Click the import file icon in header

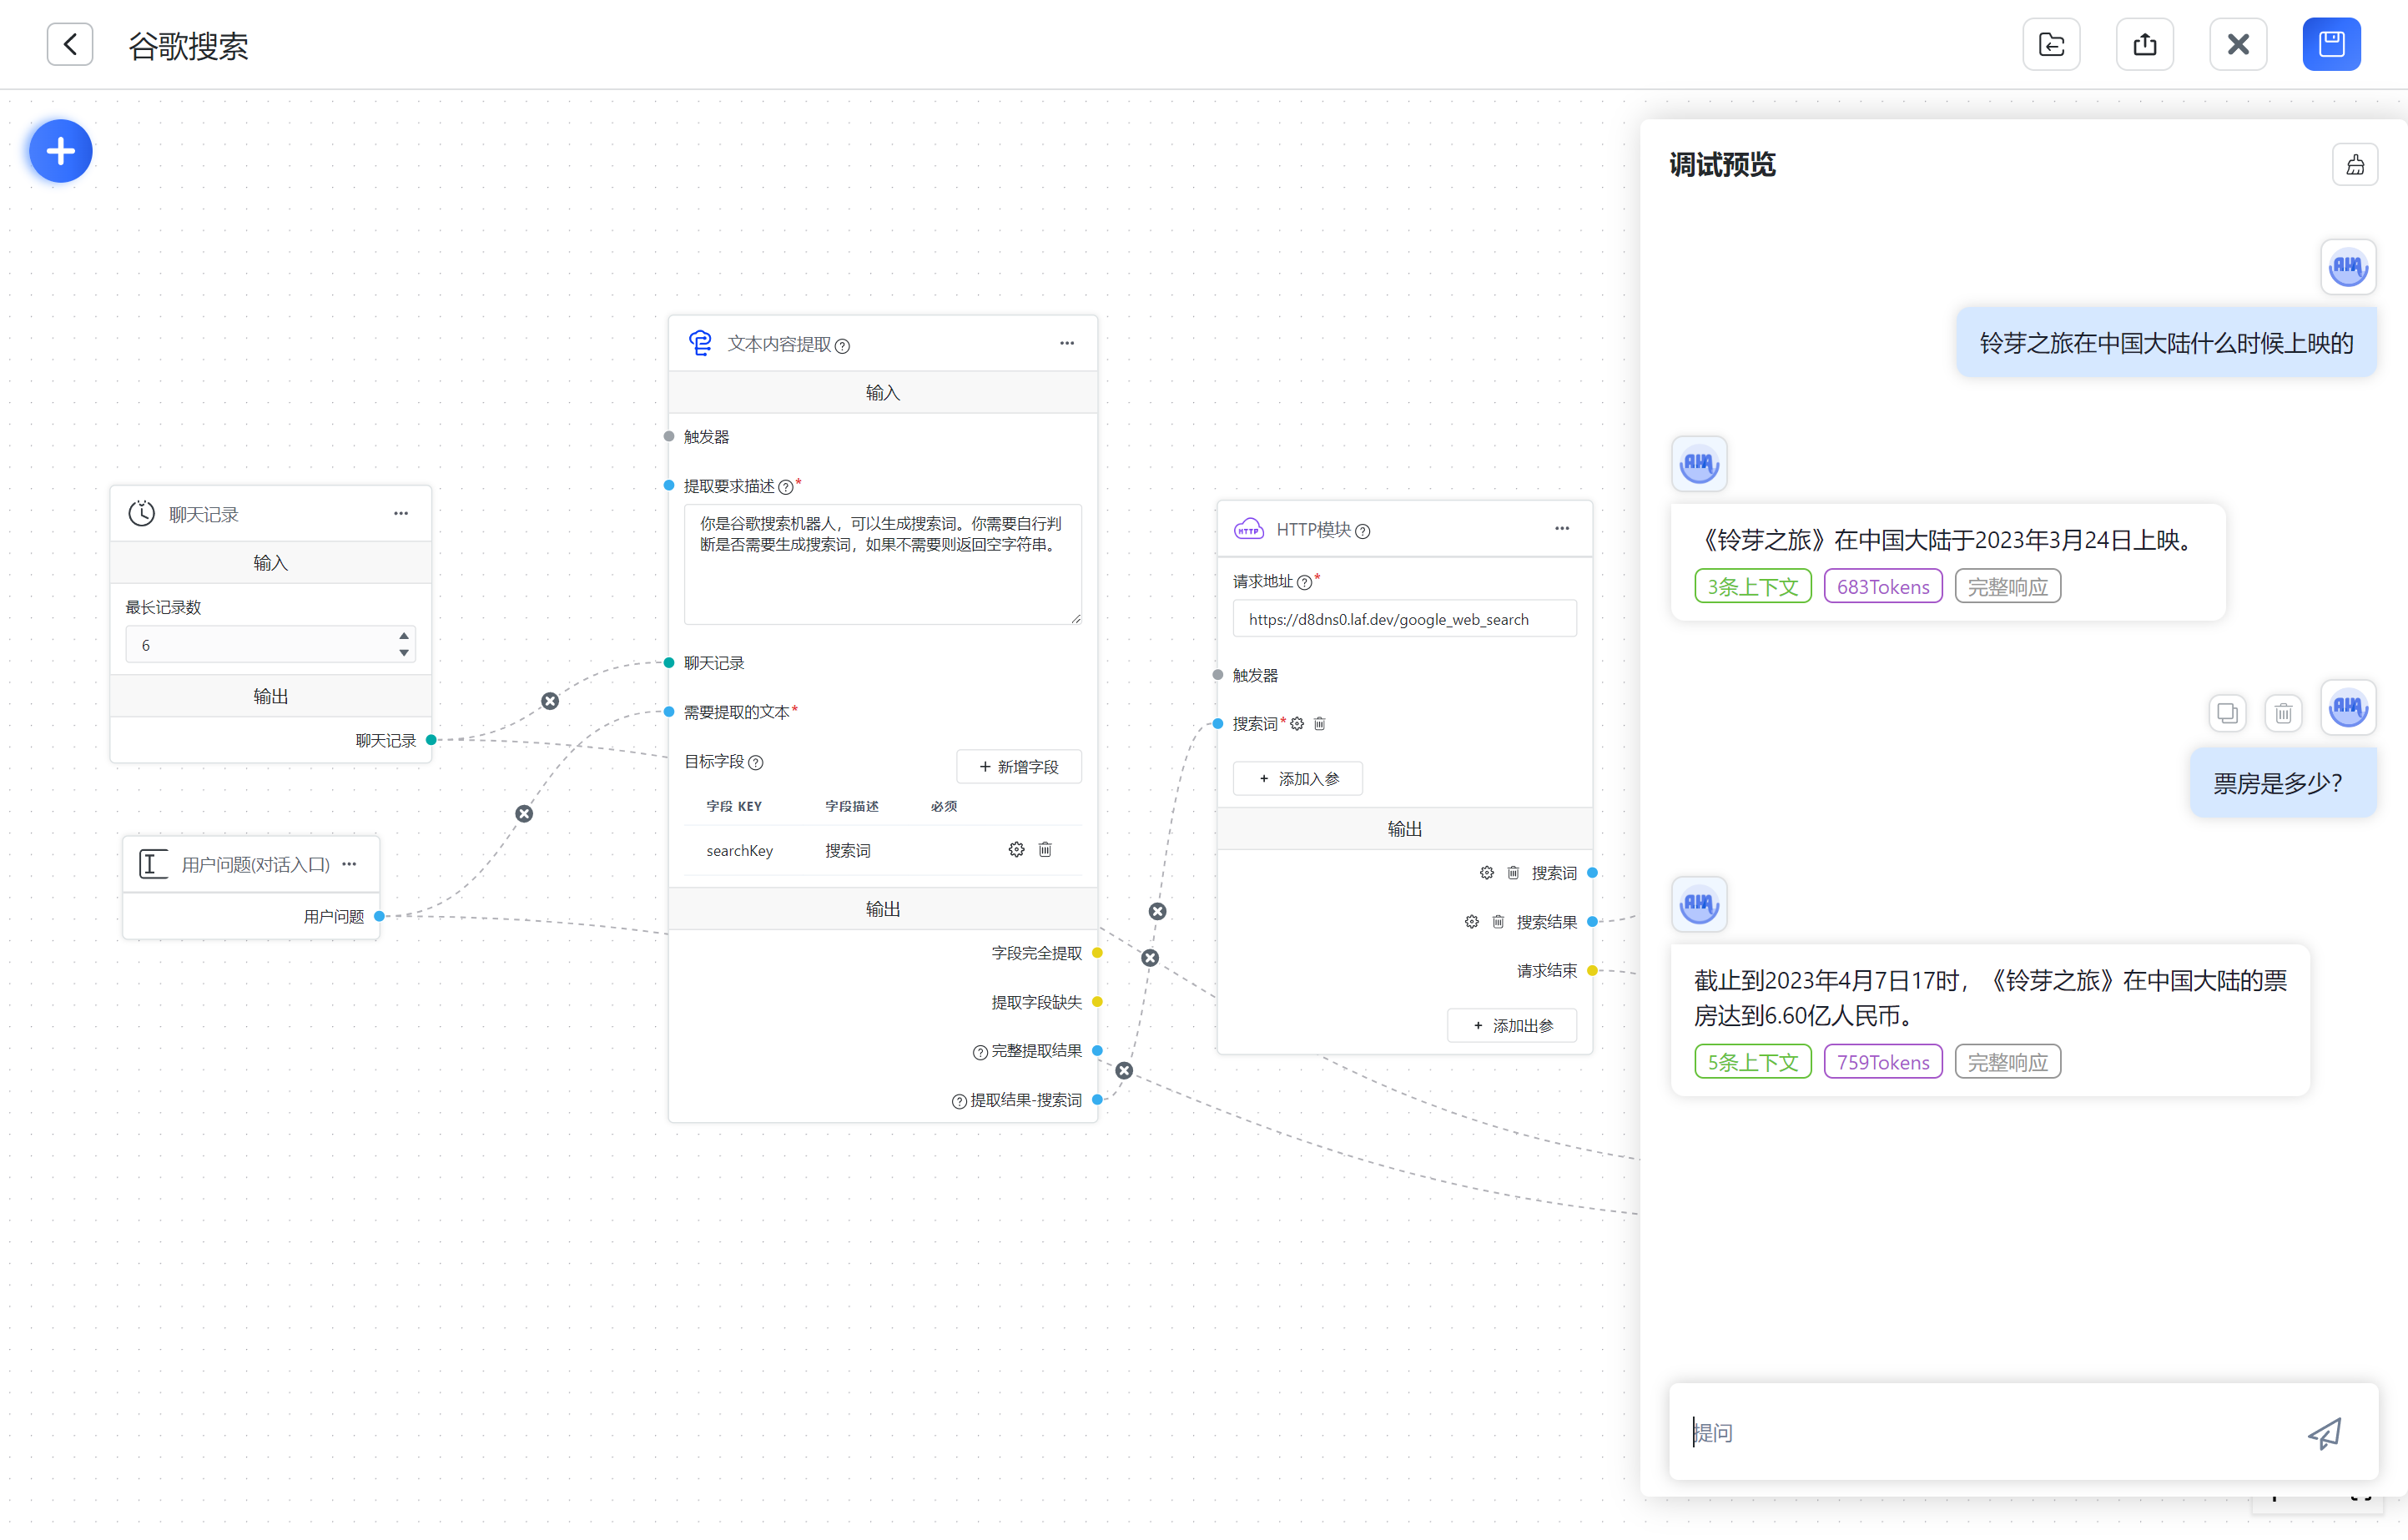2051,44
